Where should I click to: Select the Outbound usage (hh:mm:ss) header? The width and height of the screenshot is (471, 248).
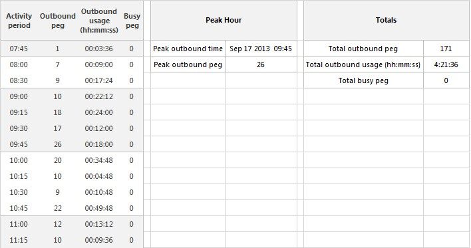pyautogui.click(x=99, y=21)
